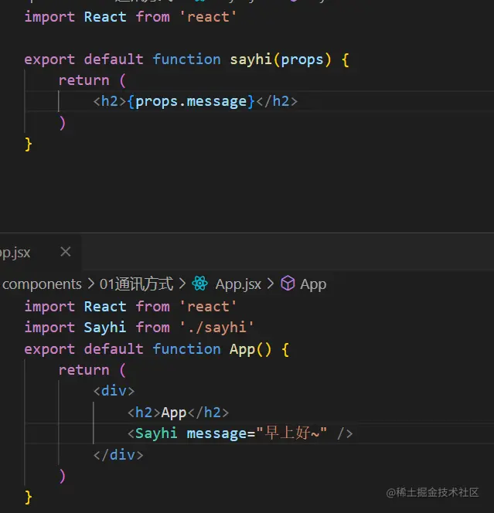Image resolution: width=494 pixels, height=513 pixels.
Task: Click the opening div tag
Action: (x=114, y=391)
